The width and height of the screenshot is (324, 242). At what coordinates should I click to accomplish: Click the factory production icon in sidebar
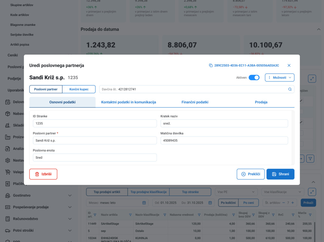click(8, 137)
